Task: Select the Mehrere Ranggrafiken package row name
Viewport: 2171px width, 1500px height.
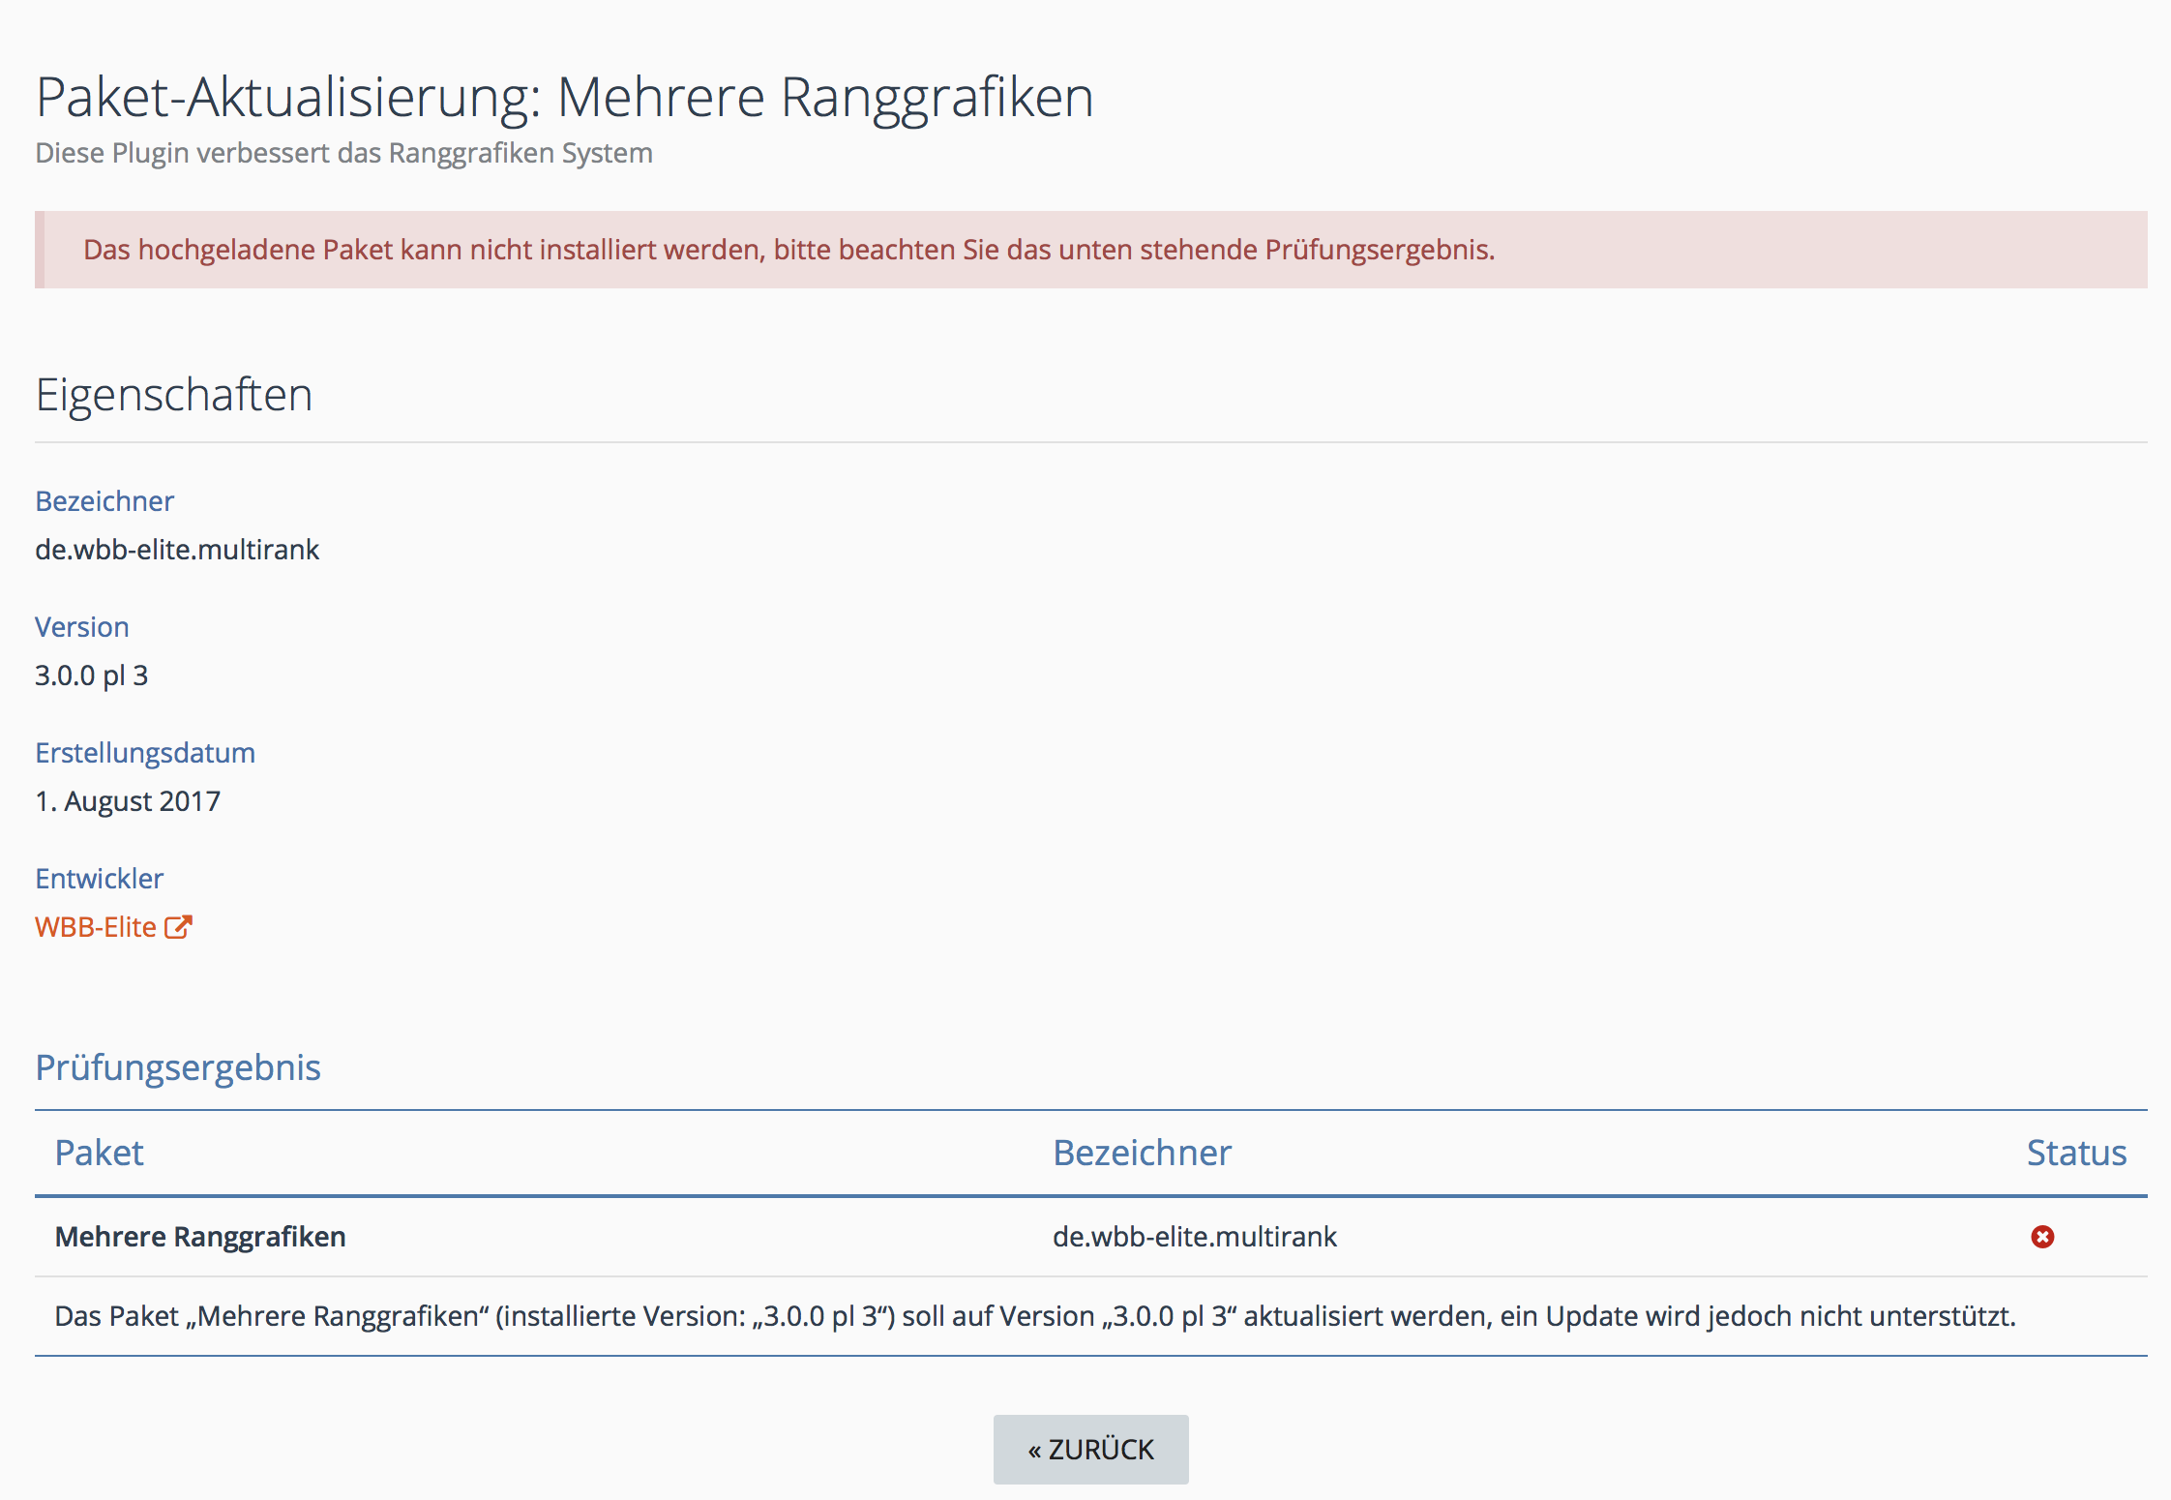Action: [200, 1237]
